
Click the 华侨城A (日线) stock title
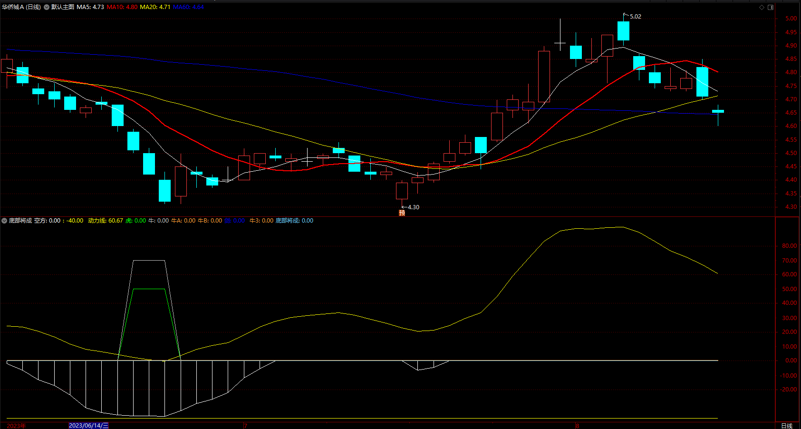click(21, 7)
